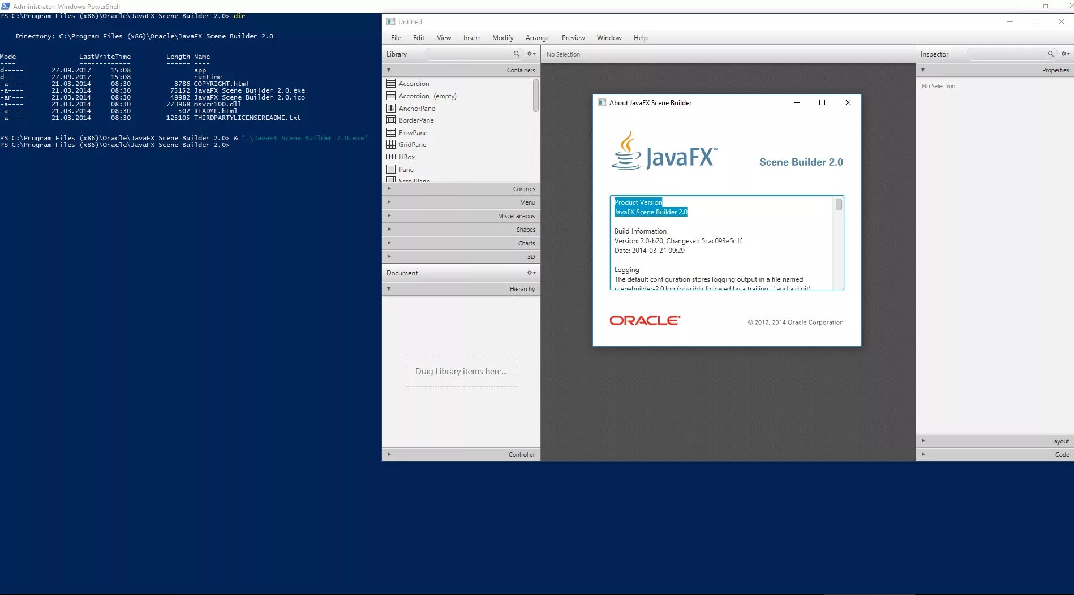Select the BorderPane label in Library
This screenshot has width=1074, height=595.
(x=416, y=120)
